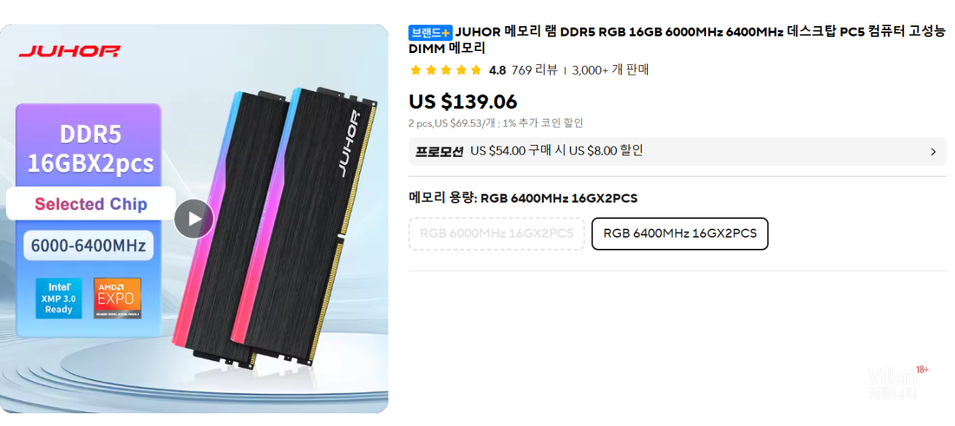Open the 프로모션 discount banner

pos(678,152)
